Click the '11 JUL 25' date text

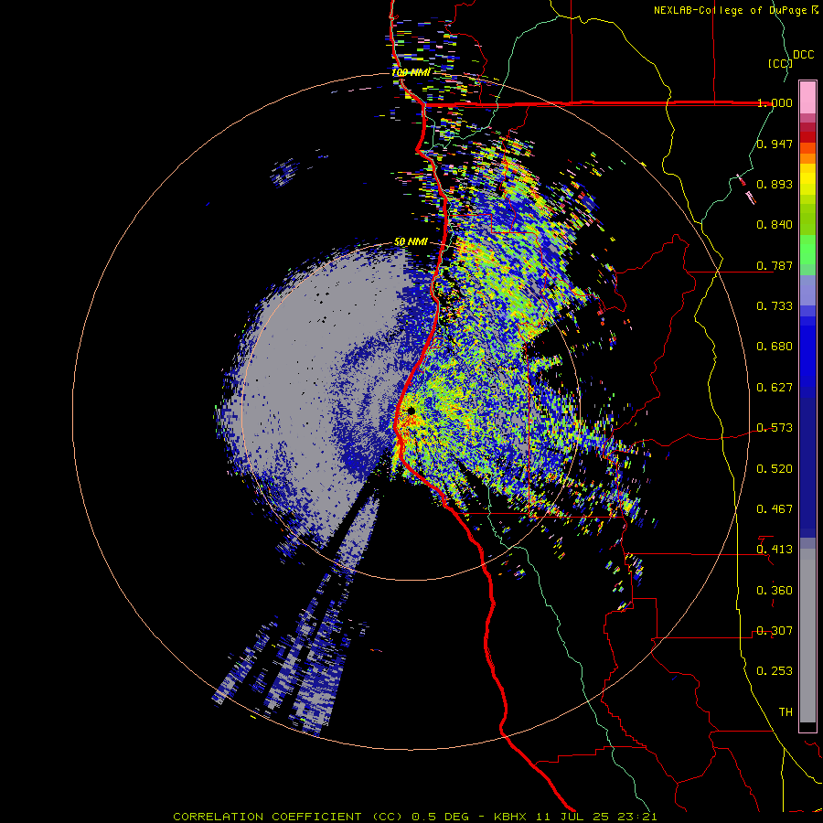572,817
